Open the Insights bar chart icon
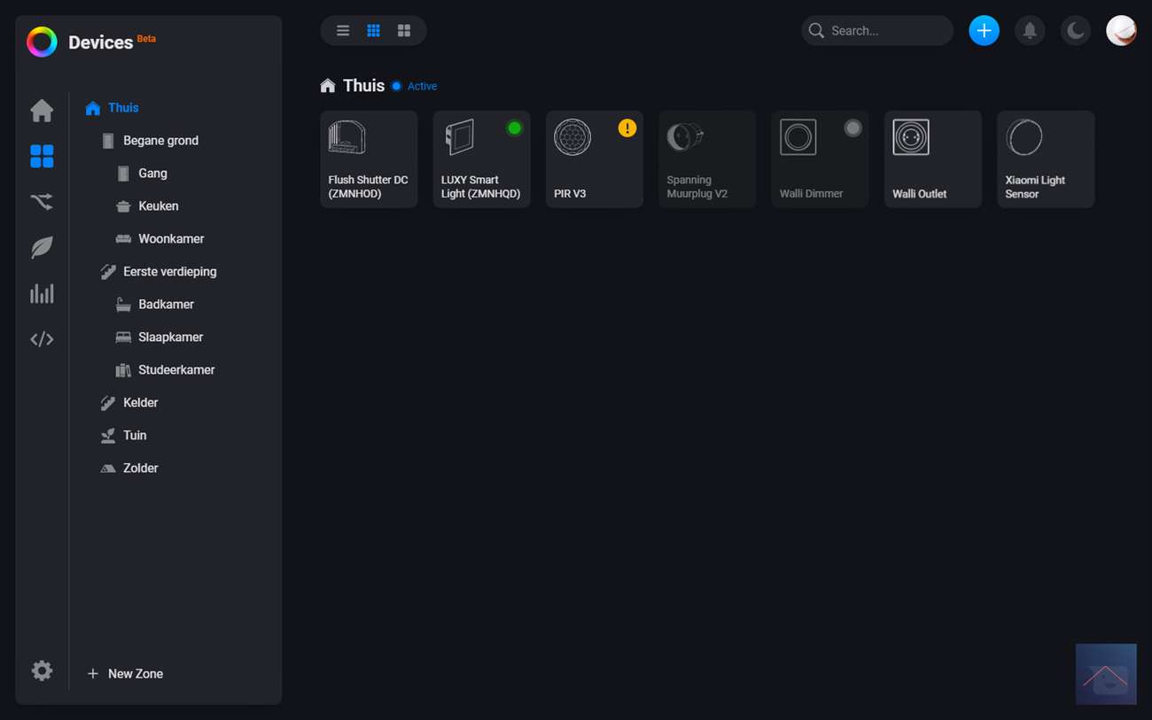This screenshot has height=720, width=1152. [x=42, y=293]
